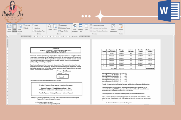Click the vertical scrollbar thumb
This screenshot has height=120, width=181.
[174, 60]
